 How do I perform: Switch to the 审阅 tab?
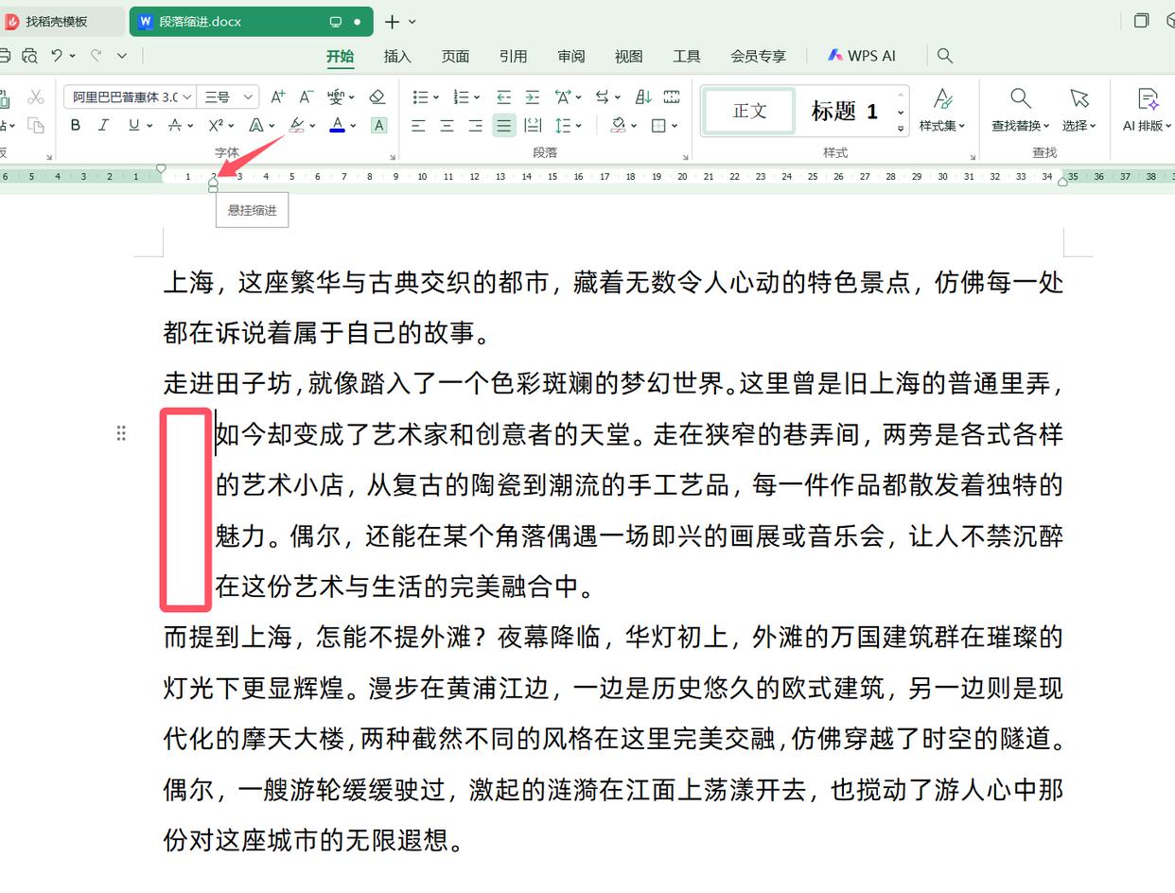570,56
